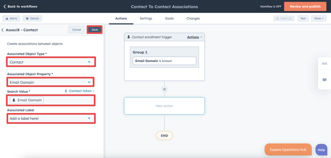Switch to the Settings tab
The image size is (331, 158).
click(x=146, y=18)
